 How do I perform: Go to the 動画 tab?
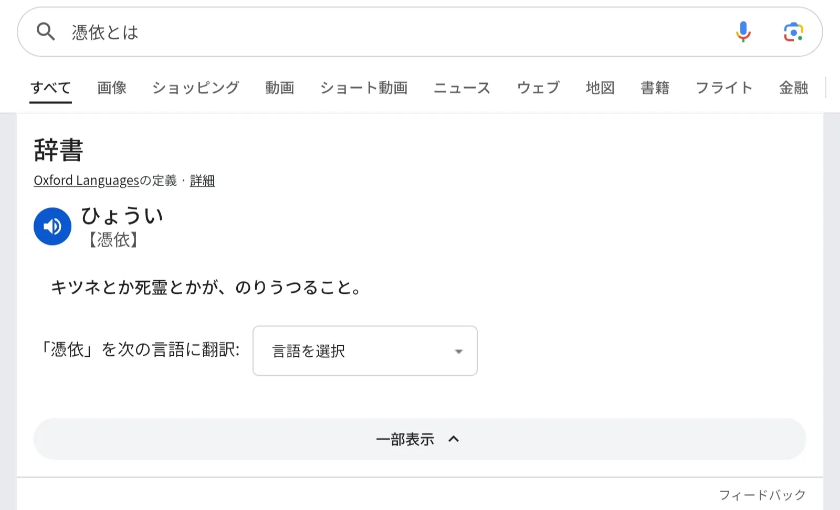[x=279, y=88]
